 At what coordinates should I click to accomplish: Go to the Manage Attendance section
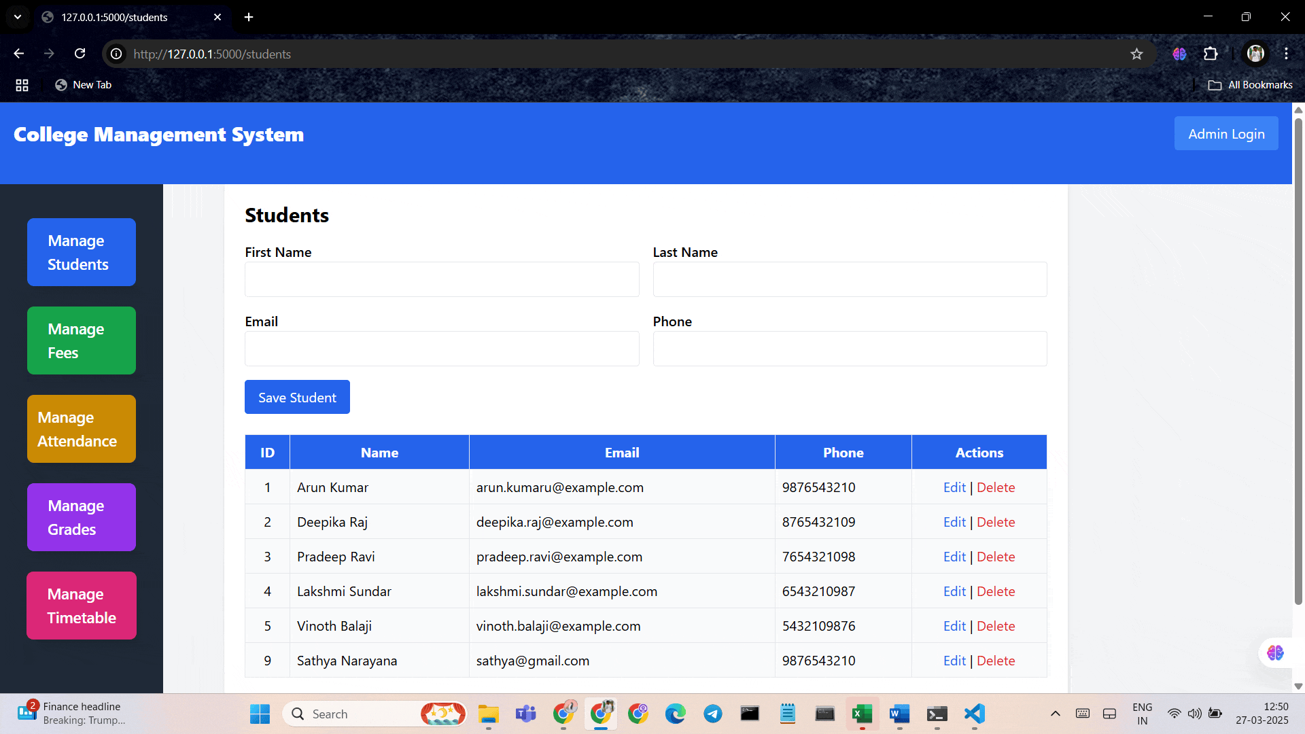82,429
